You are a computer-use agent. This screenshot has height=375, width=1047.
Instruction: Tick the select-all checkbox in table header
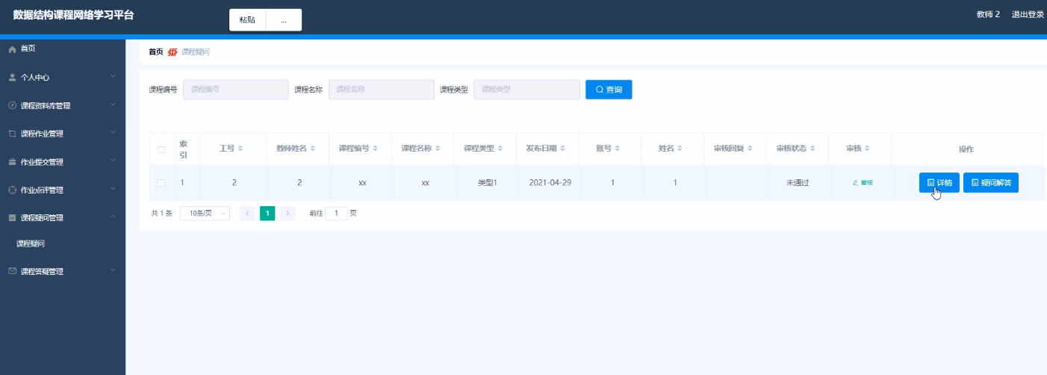coord(161,149)
